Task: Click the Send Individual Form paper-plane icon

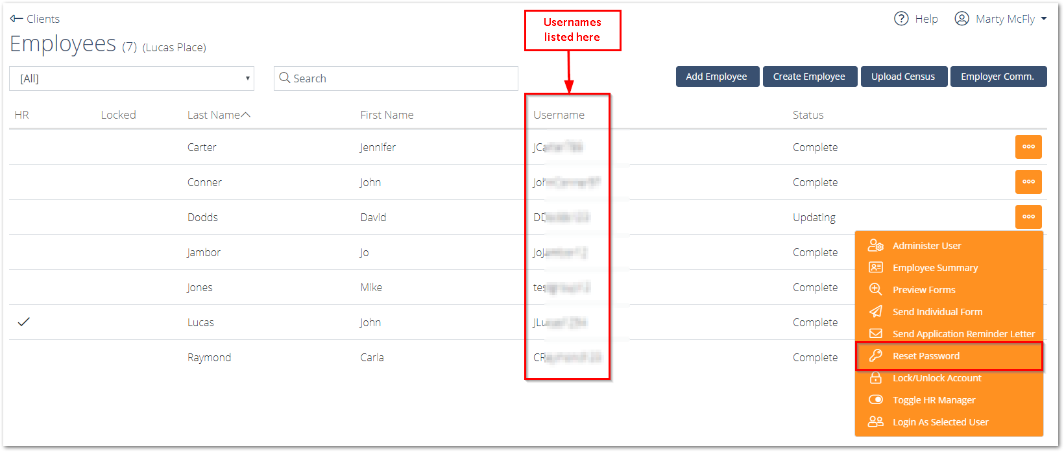Action: (x=876, y=311)
